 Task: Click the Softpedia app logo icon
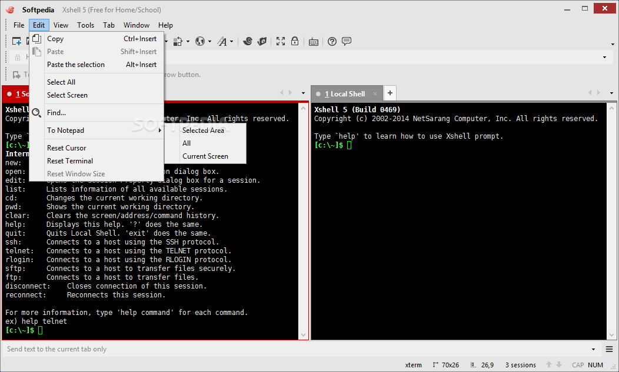pos(10,10)
